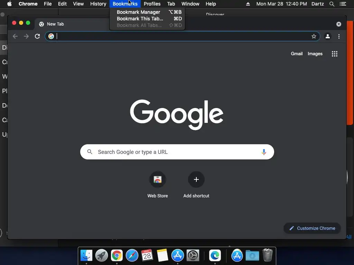Open the profile avatar icon in toolbar
The width and height of the screenshot is (354, 265).
[328, 36]
